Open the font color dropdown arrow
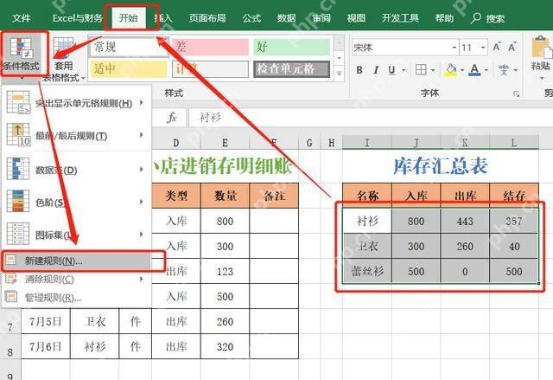Screen dimensions: 553x380 coord(486,70)
